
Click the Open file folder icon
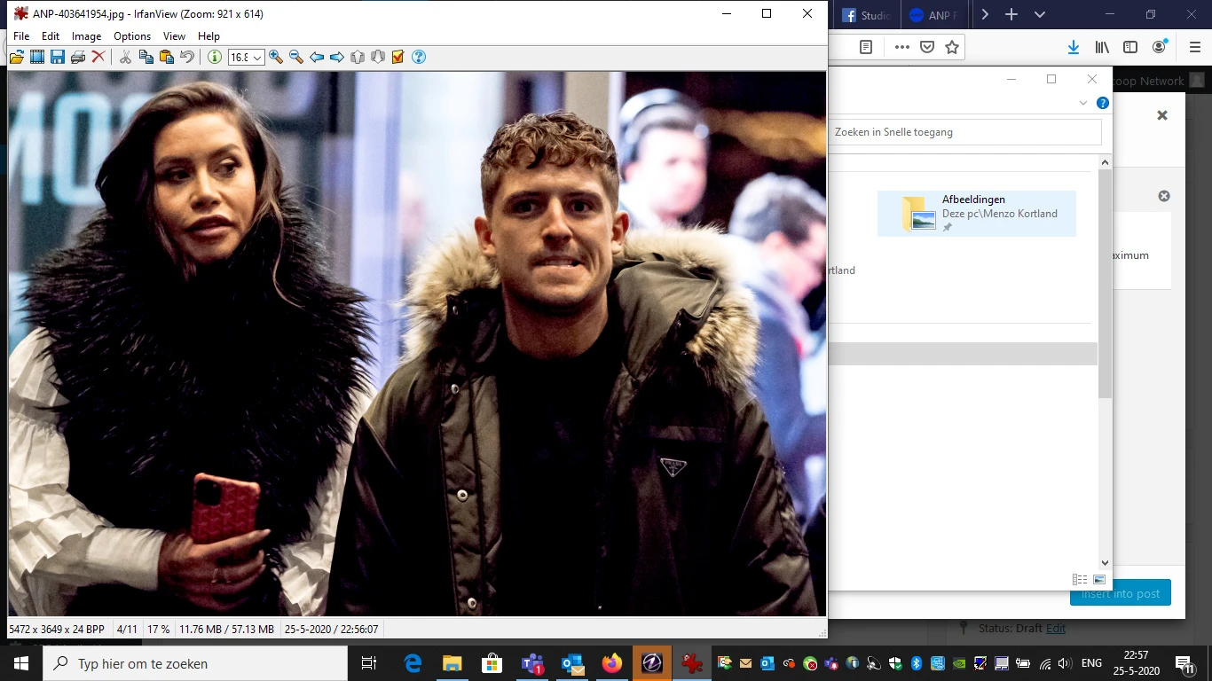(x=17, y=58)
